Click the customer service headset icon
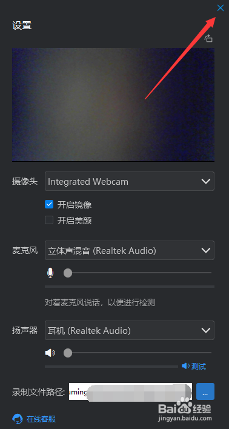The height and width of the screenshot is (429, 229). (18, 419)
